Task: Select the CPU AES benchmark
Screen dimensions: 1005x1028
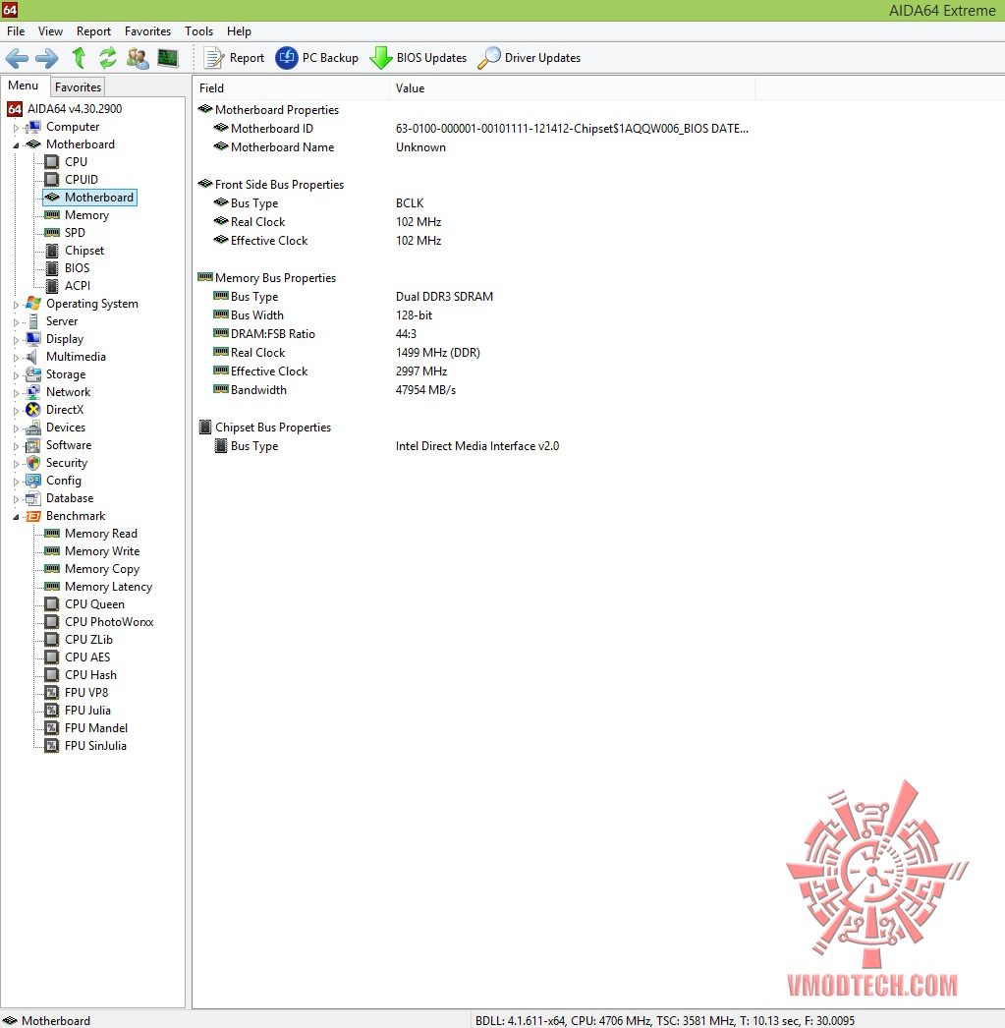Action: pos(87,657)
